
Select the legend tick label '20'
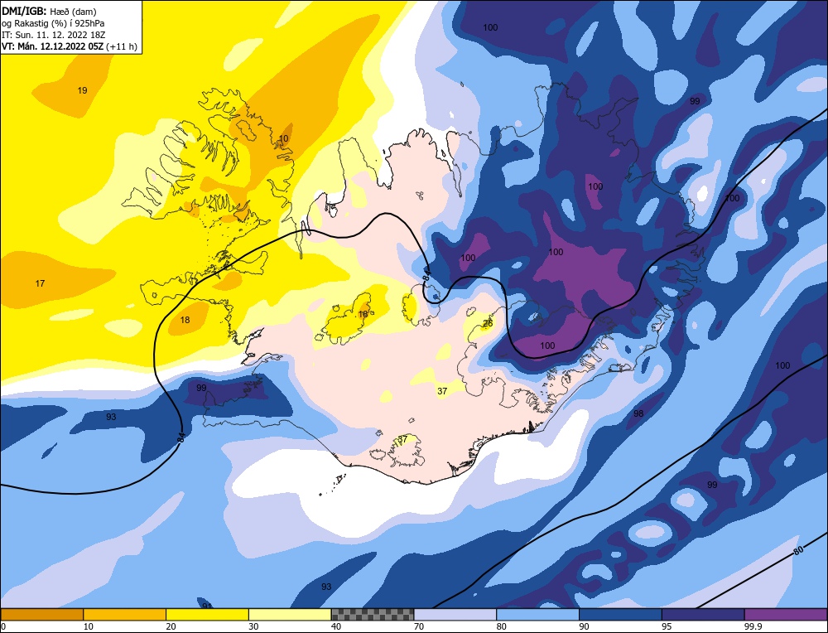pos(171,626)
